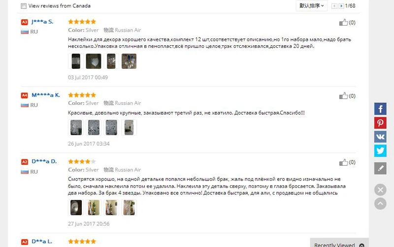
Task: Share page on Facebook
Action: (x=380, y=109)
